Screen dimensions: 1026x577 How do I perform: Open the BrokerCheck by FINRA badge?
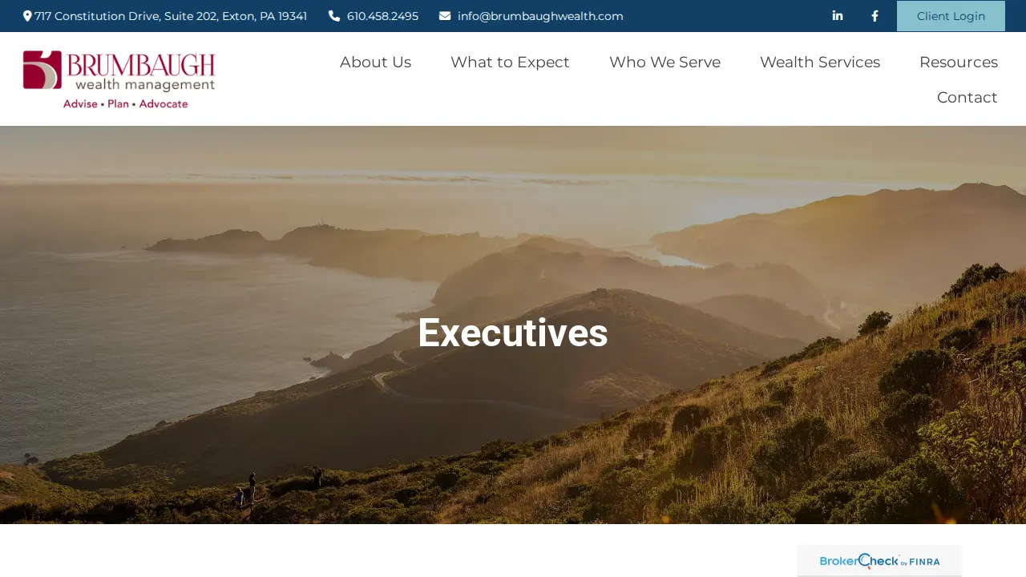879,561
